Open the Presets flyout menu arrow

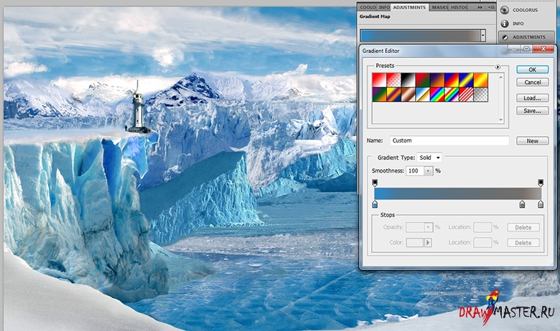(x=498, y=67)
